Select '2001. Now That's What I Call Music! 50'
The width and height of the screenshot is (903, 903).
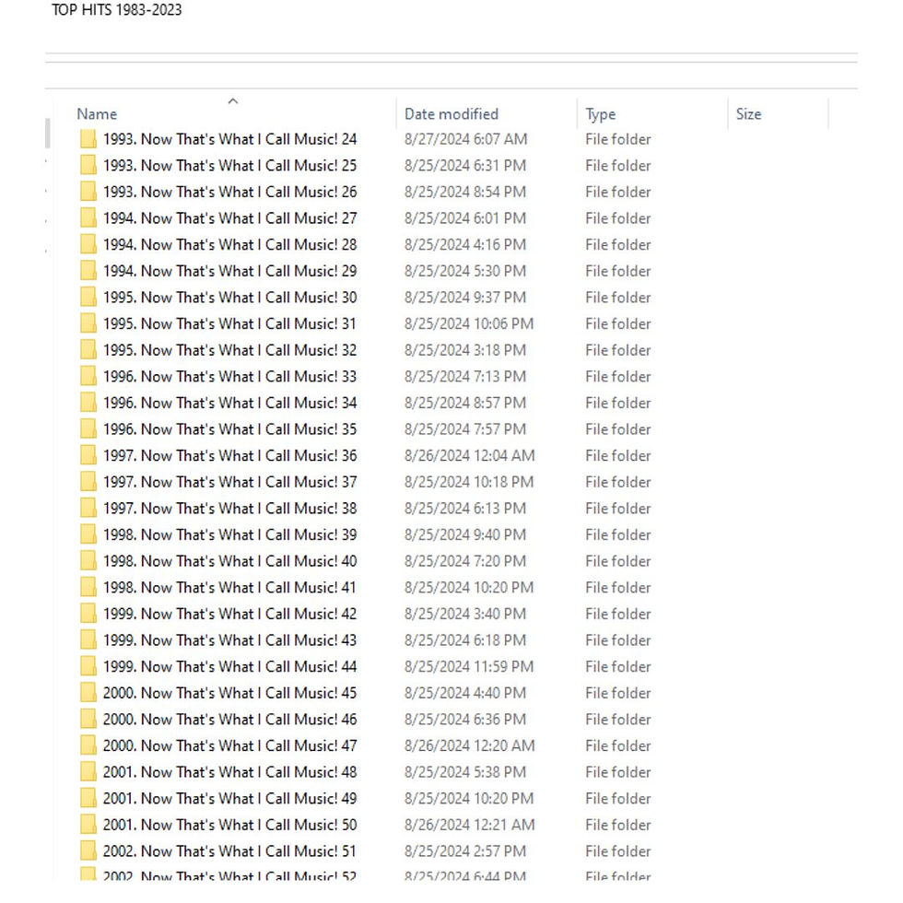[229, 826]
